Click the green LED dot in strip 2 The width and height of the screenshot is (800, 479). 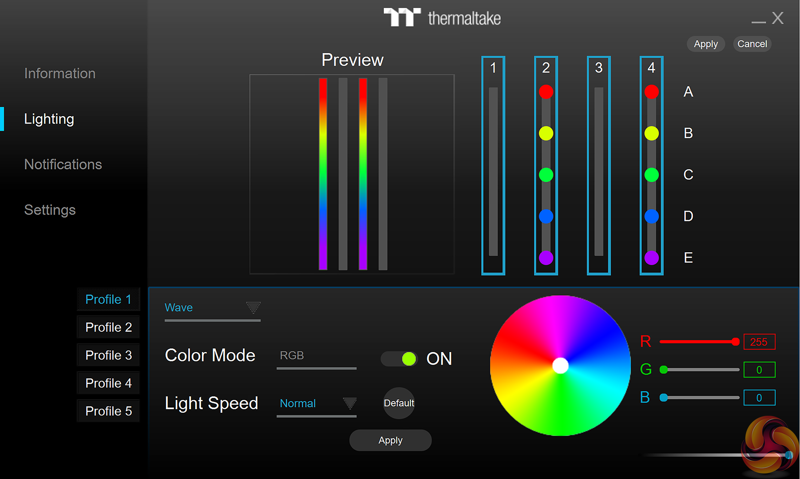click(546, 175)
